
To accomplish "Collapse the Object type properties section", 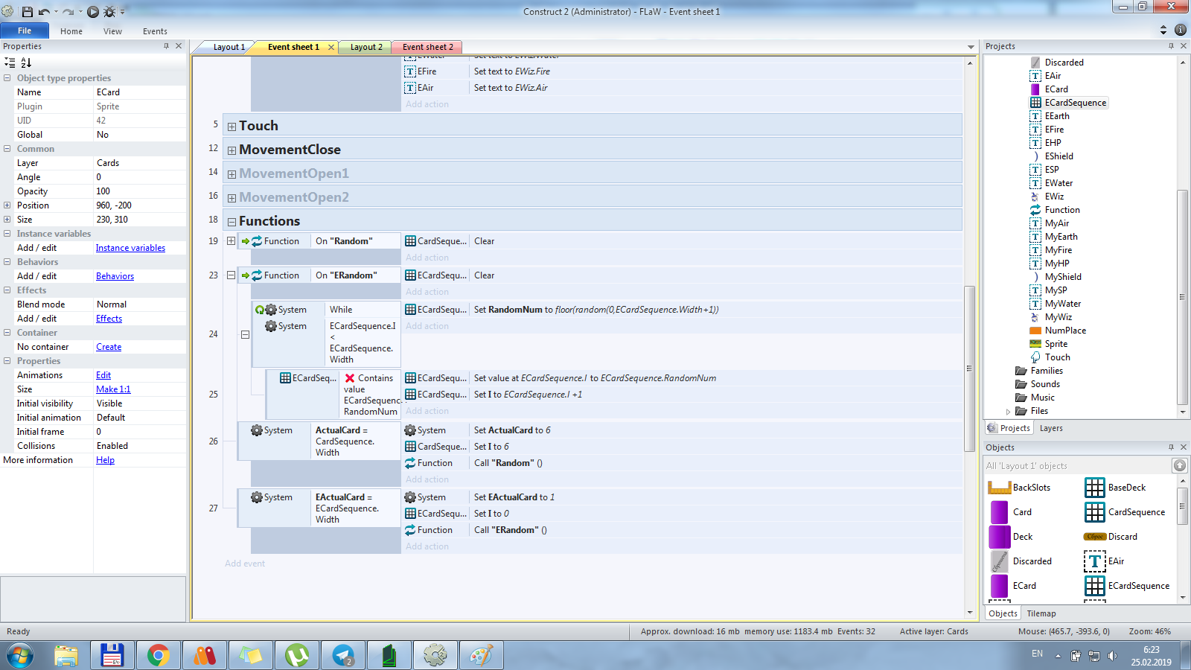I will 7,78.
